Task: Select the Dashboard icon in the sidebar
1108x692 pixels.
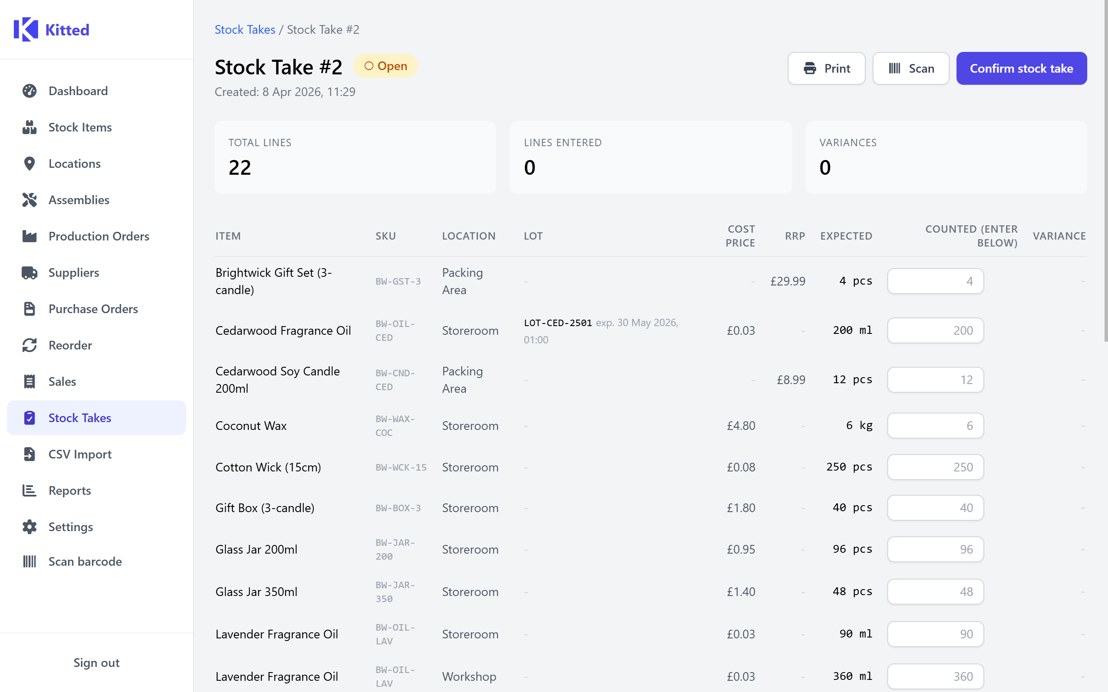Action: [x=30, y=91]
